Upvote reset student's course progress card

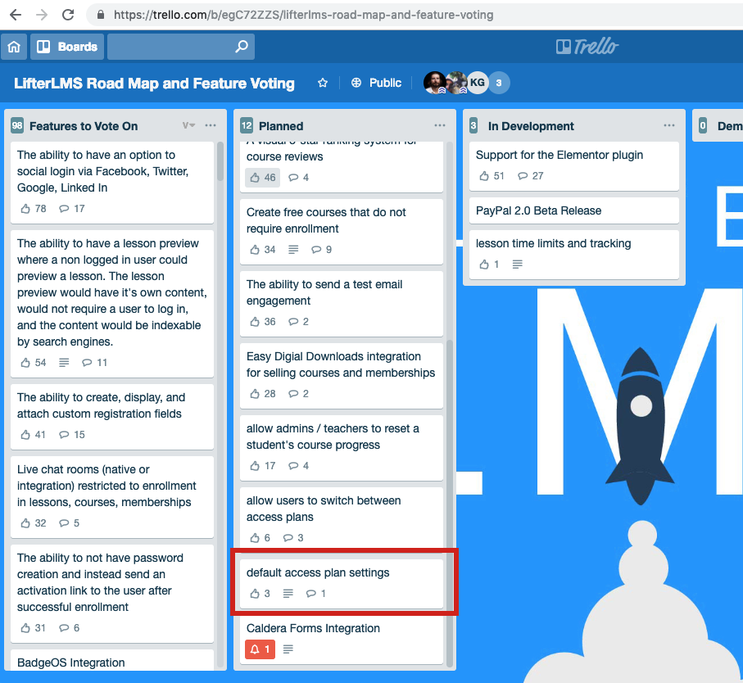pyautogui.click(x=262, y=466)
